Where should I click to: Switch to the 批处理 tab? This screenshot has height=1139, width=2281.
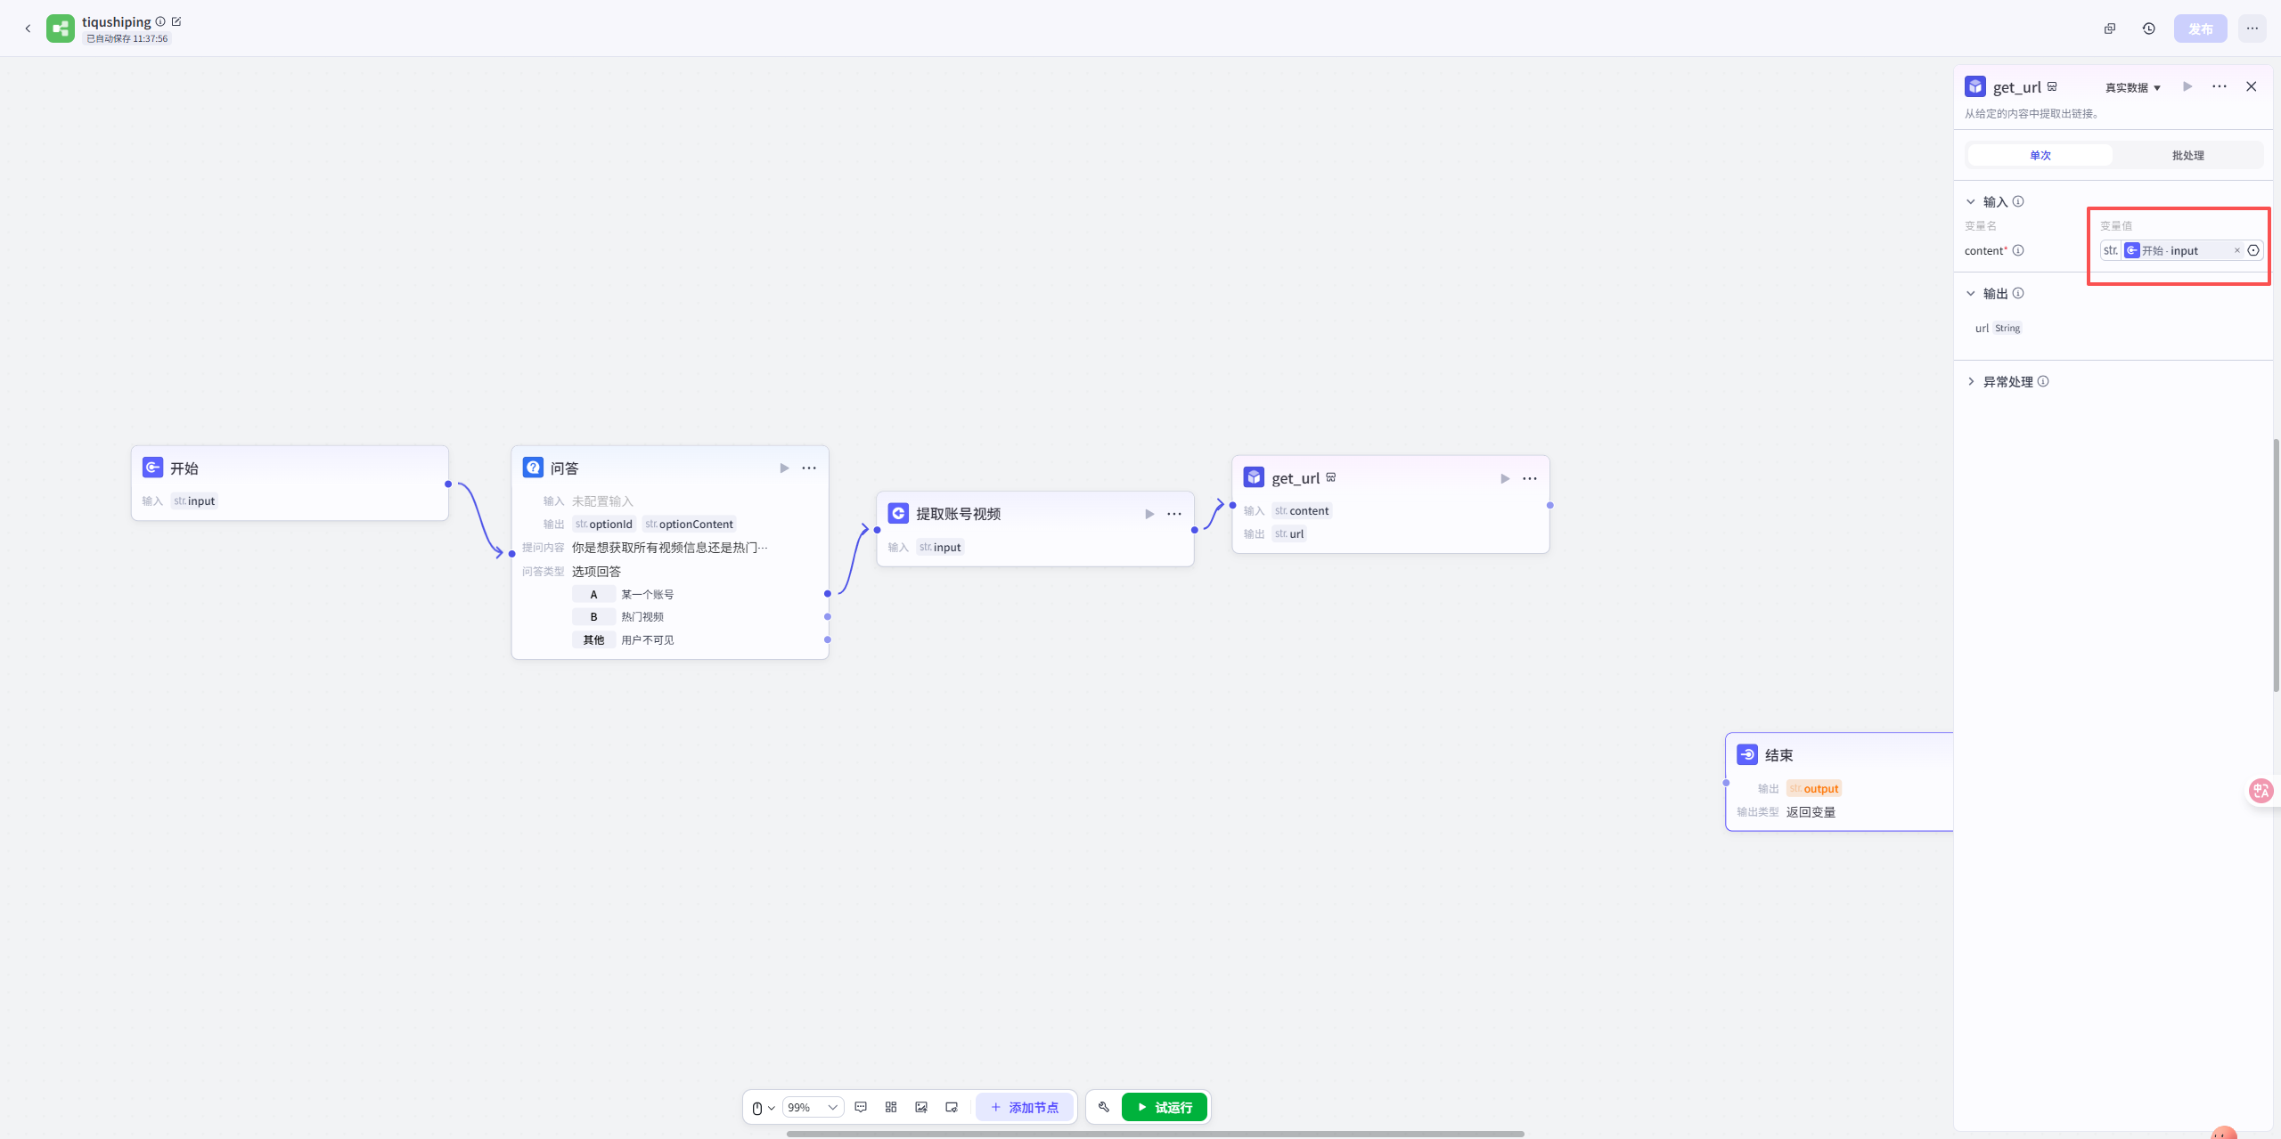tap(2187, 155)
